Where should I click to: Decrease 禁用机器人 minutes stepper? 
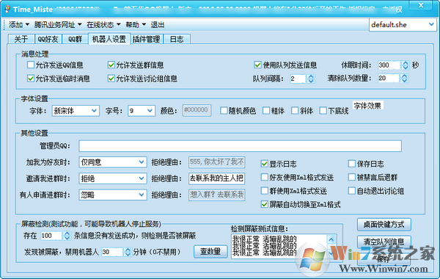click(128, 254)
